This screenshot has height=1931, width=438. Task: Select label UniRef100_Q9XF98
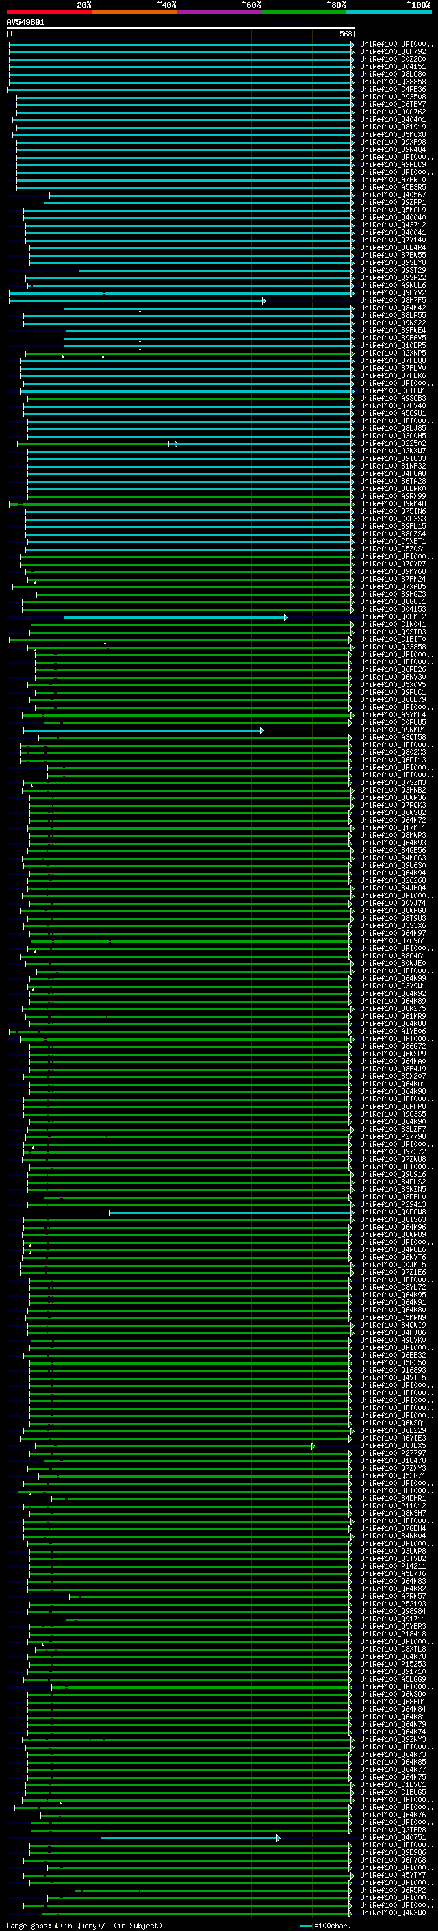(393, 142)
